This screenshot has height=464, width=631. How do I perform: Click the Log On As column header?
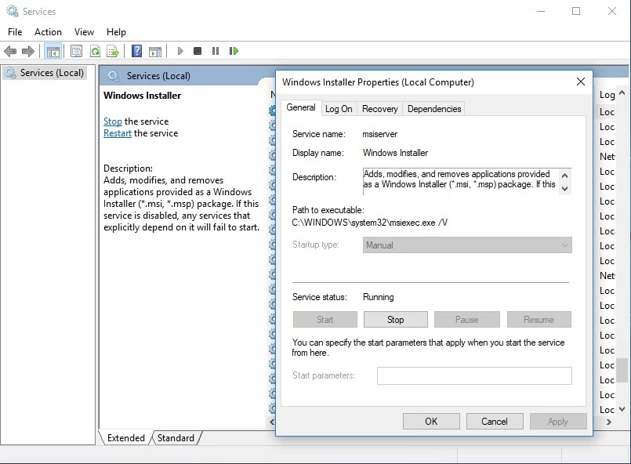point(607,95)
